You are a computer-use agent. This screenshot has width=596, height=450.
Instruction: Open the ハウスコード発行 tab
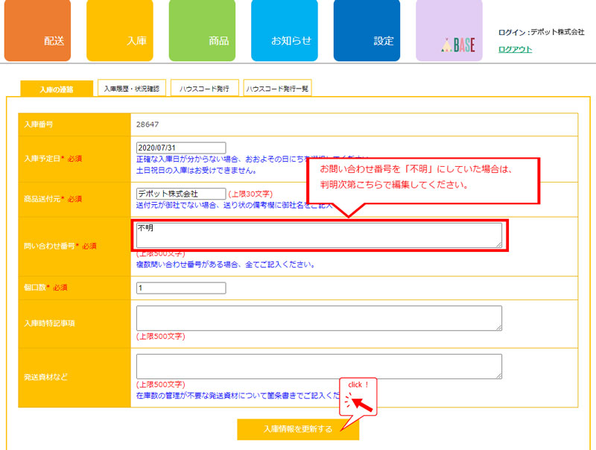[204, 89]
